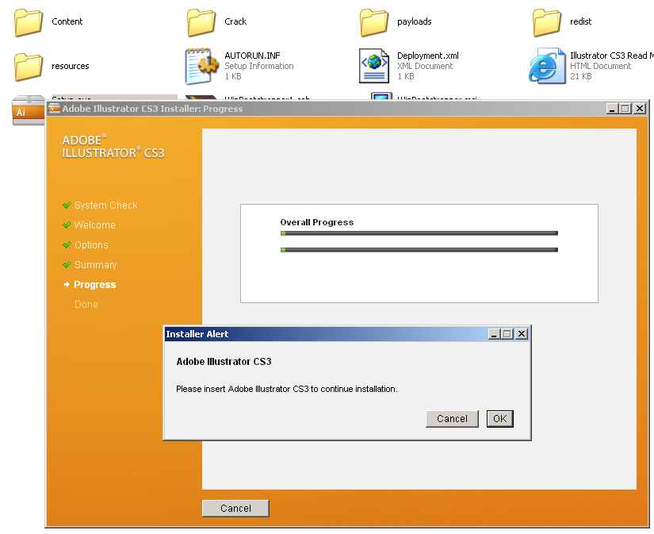654x534 pixels.
Task: Minimize the Installer Alert dialog
Action: [494, 334]
